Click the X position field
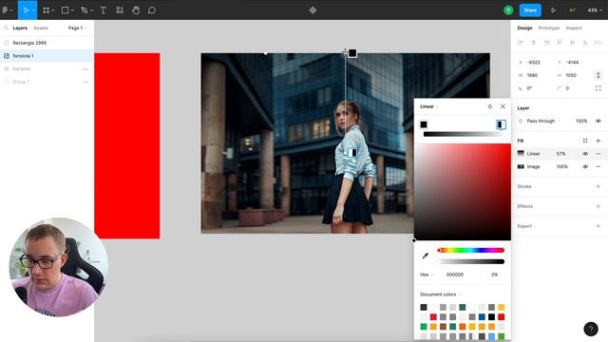Screen dimensions: 608x342 click(534, 63)
